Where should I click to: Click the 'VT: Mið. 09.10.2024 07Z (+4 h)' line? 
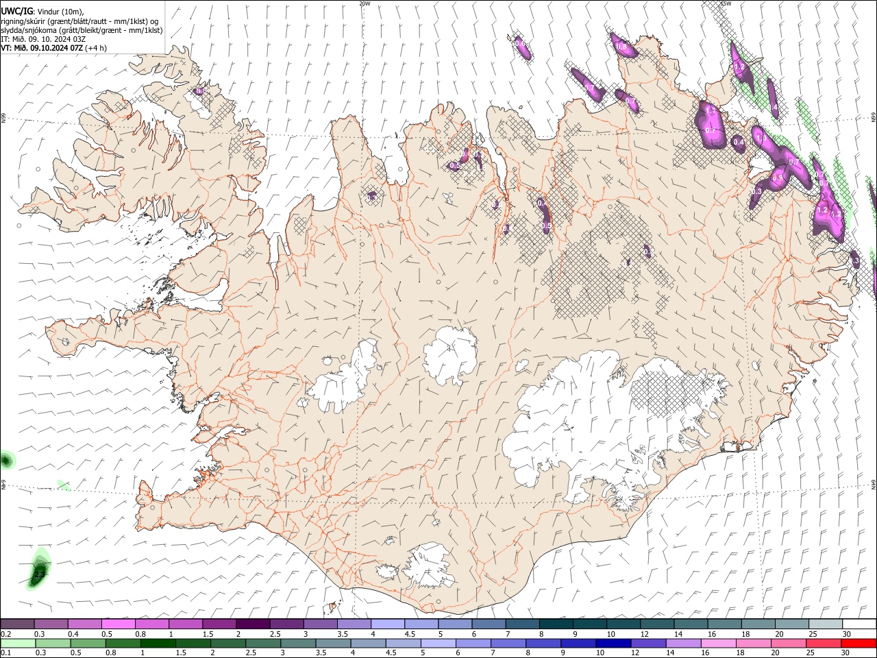point(53,48)
